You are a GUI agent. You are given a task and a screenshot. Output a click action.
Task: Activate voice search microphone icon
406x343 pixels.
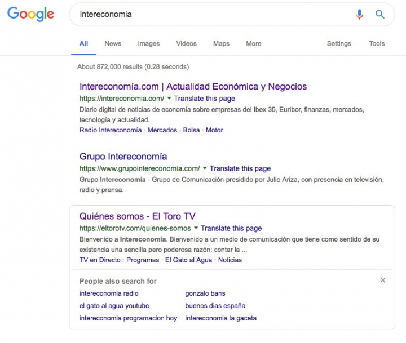point(359,15)
